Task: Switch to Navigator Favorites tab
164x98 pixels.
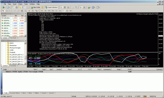Action: point(13,66)
